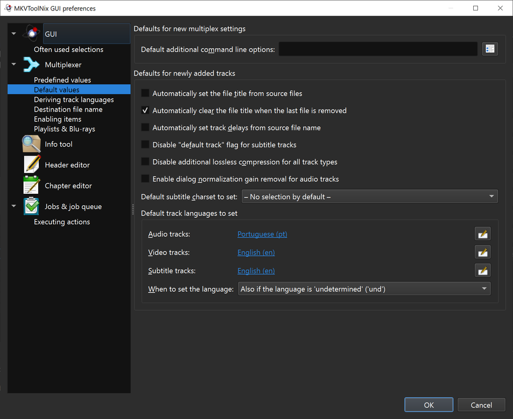Collapse the Jobs & job queue tree arrow

(x=14, y=206)
